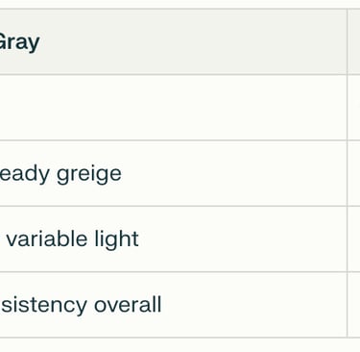Click the row border between greige and variable light
This screenshot has width=360, height=352.
[x=173, y=206]
